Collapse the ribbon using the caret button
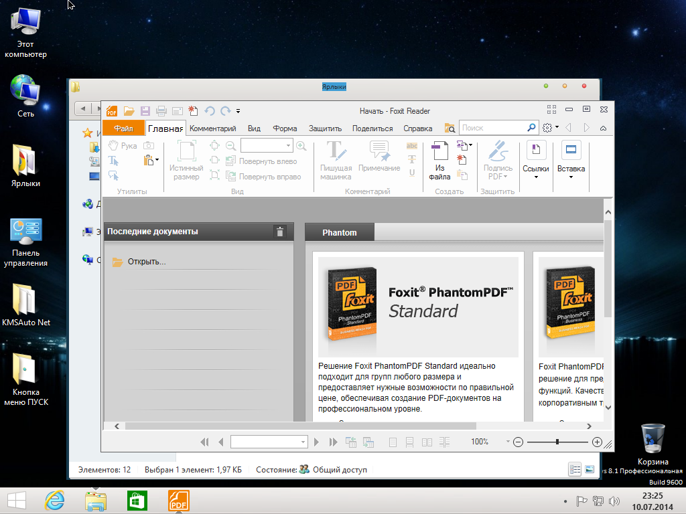This screenshot has height=514, width=686. (x=603, y=128)
